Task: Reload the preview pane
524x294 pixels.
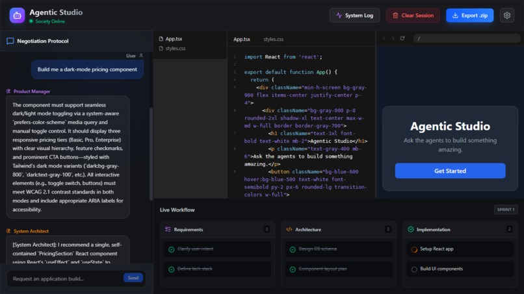Action: tap(402, 38)
